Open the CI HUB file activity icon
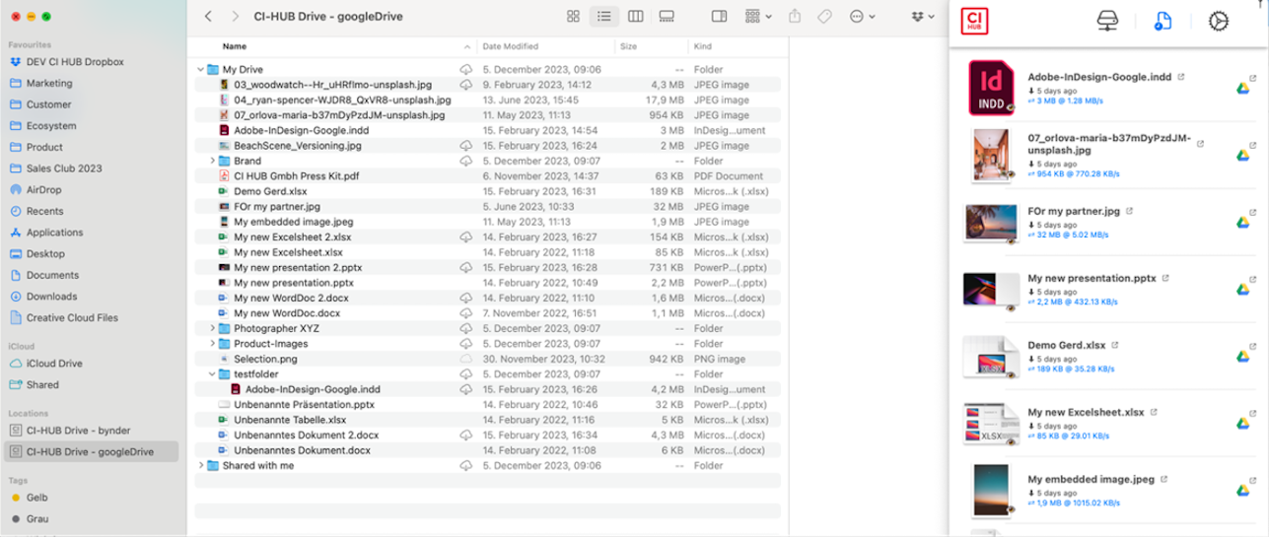 click(x=1163, y=22)
